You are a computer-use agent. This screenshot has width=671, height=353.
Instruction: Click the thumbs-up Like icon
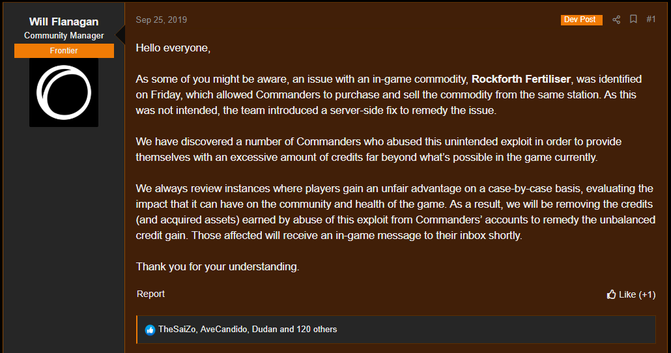click(x=611, y=294)
